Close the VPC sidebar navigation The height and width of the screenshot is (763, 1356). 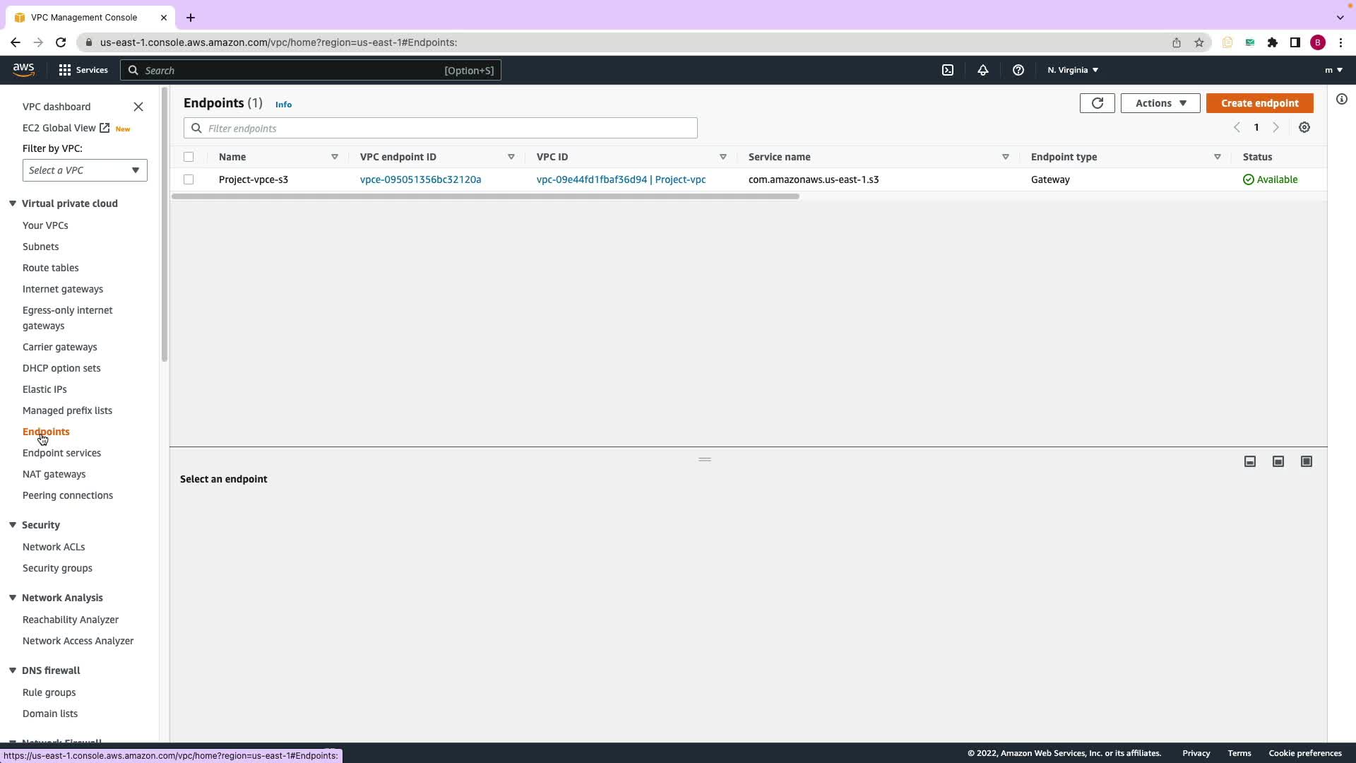point(138,107)
